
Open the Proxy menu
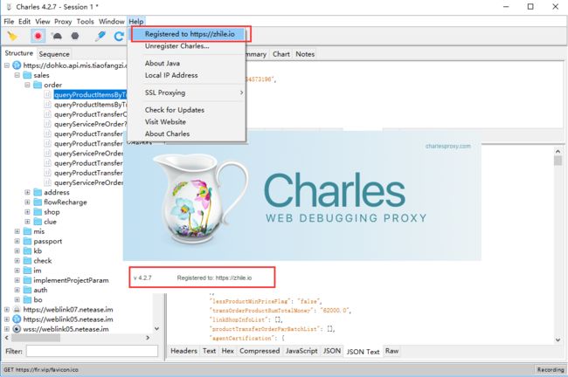[63, 21]
